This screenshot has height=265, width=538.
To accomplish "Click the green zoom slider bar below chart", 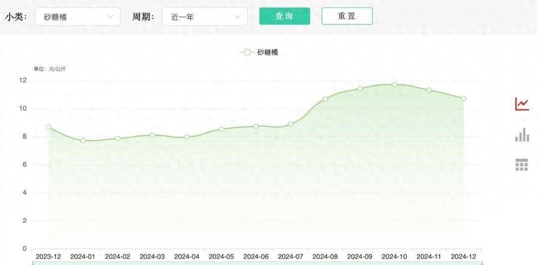I will click(258, 263).
